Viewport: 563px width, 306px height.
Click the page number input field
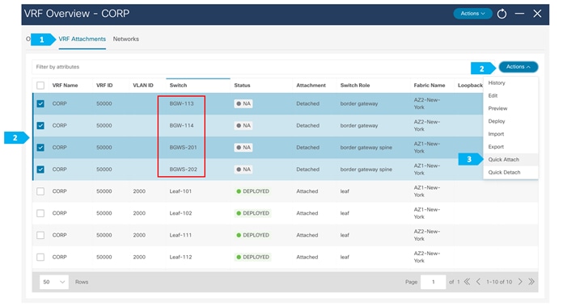433,282
